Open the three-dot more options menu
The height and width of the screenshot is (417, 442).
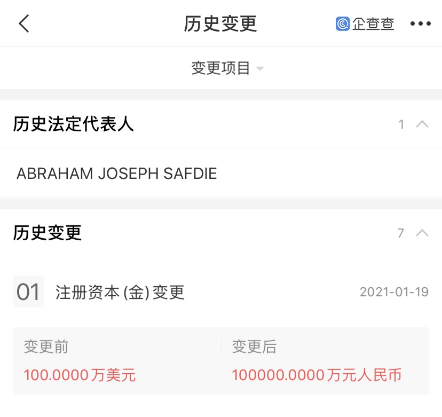tap(420, 23)
